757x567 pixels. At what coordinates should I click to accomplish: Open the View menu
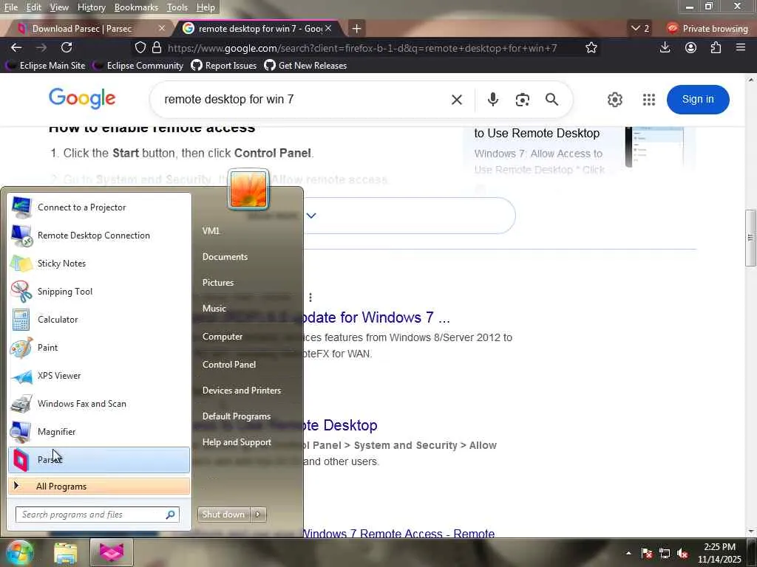point(59,7)
